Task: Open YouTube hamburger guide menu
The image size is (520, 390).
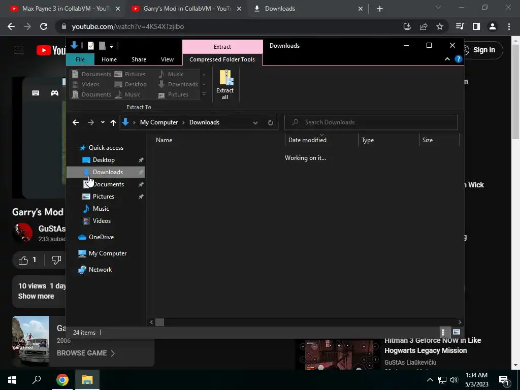Action: (x=18, y=50)
